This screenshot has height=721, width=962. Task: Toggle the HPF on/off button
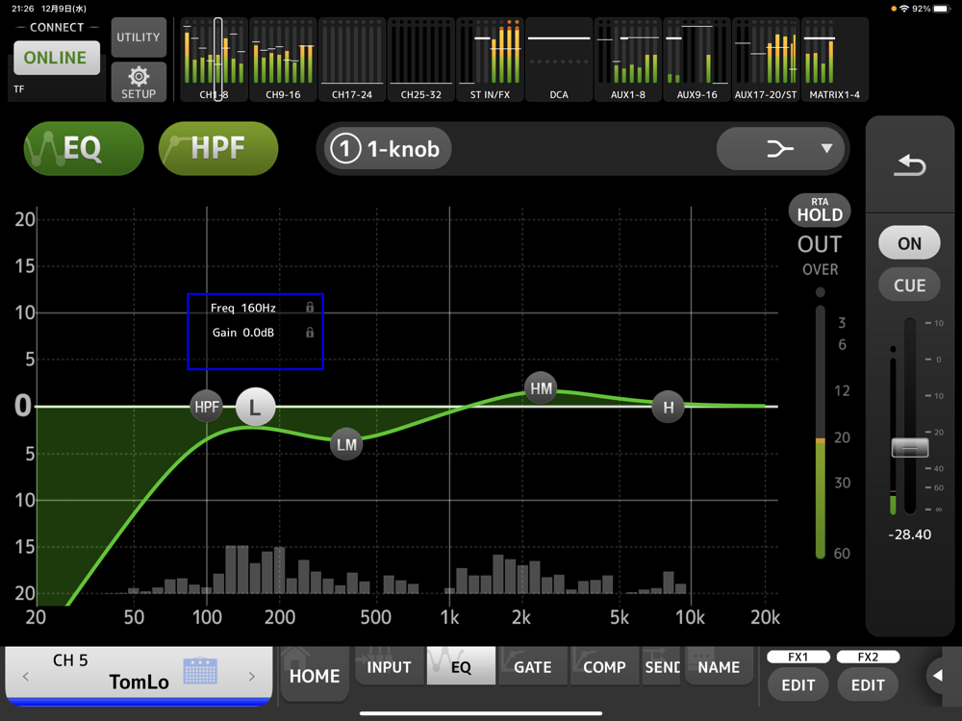point(218,148)
